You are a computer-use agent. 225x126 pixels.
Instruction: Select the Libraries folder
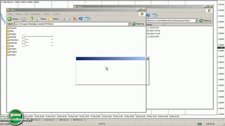(x=12, y=43)
